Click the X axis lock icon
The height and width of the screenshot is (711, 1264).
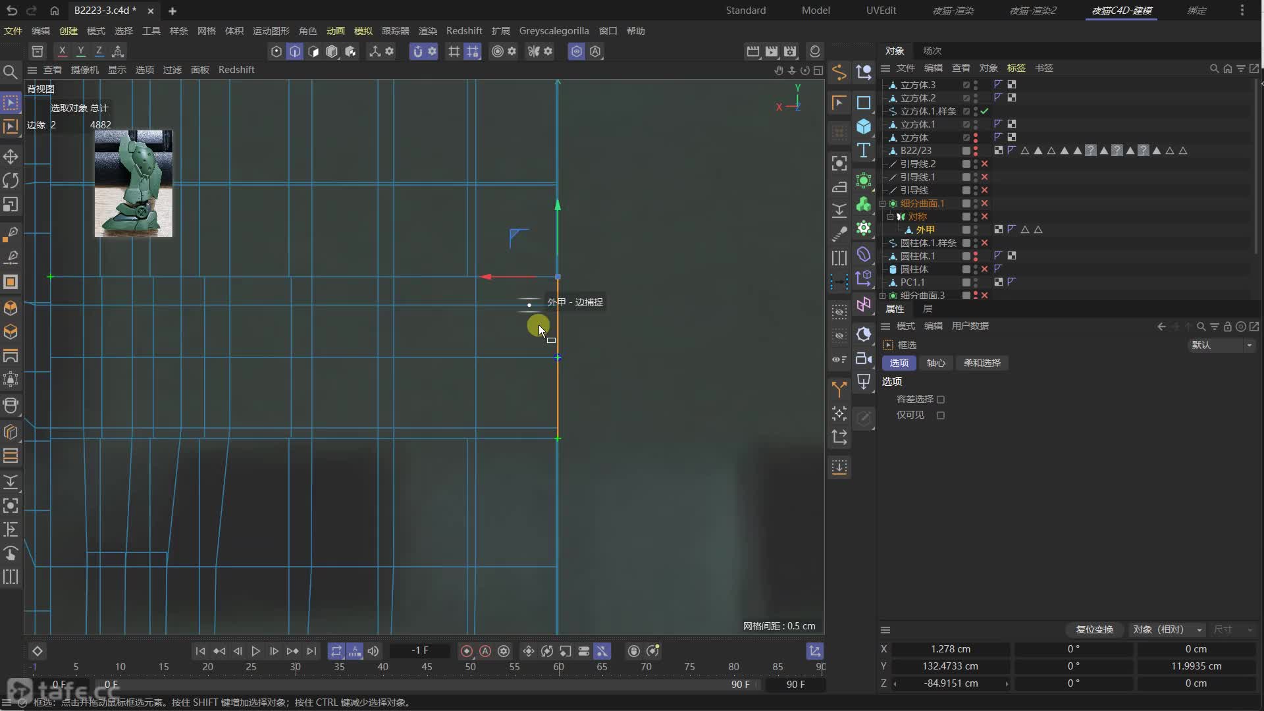[x=62, y=51]
